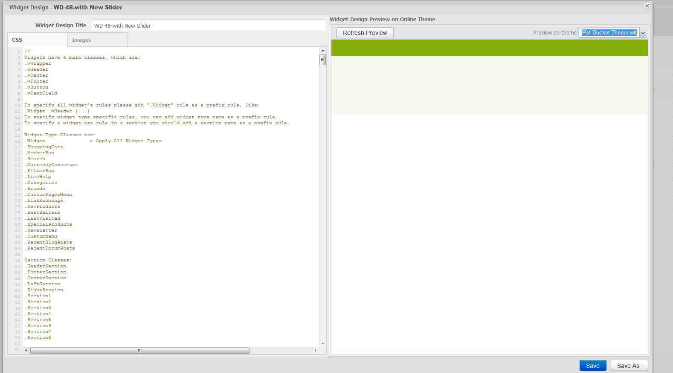Open the Images tab
673x373 pixels.
point(81,40)
